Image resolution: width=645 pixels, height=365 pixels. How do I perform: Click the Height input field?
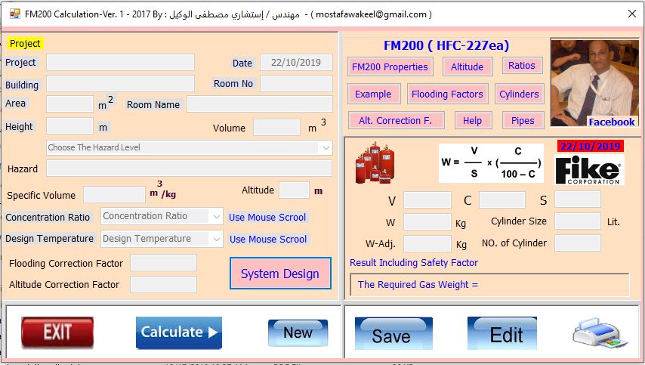point(70,126)
